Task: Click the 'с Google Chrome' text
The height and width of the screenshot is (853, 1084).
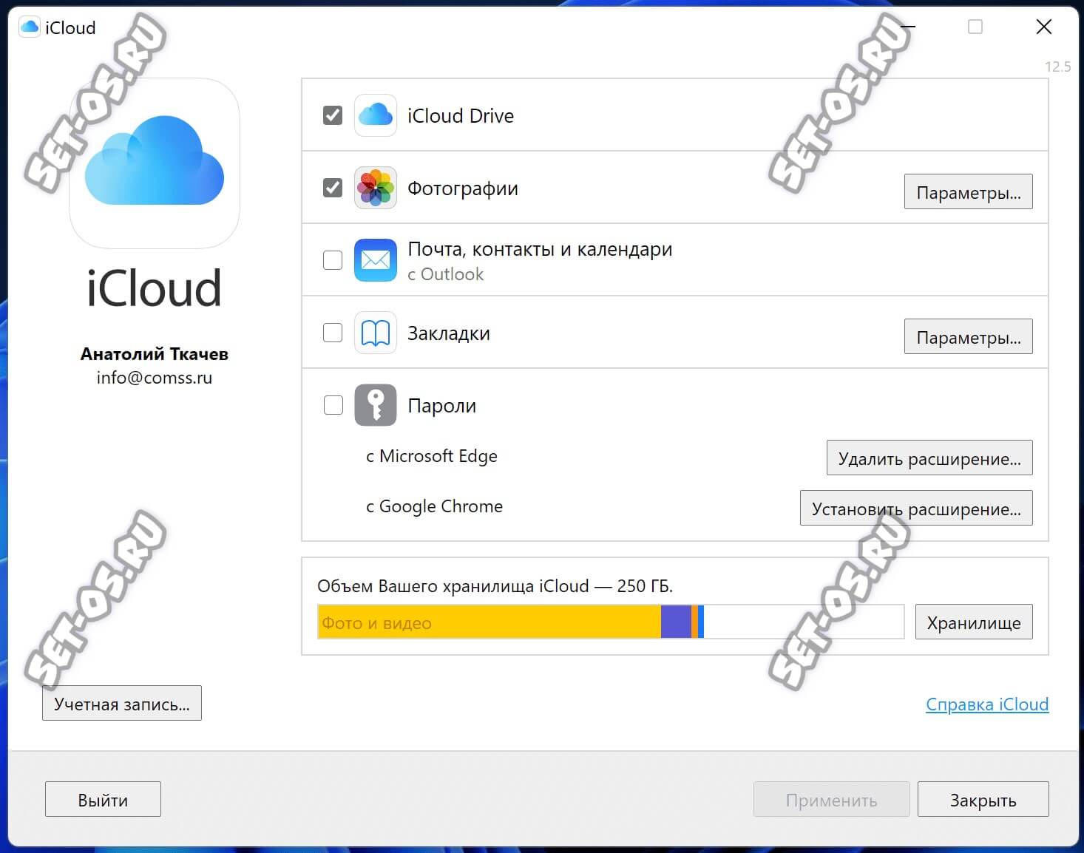Action: pos(435,506)
